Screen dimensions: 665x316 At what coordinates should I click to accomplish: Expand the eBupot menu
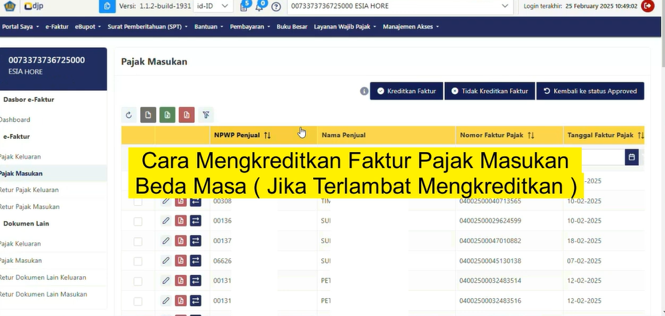[x=88, y=27]
